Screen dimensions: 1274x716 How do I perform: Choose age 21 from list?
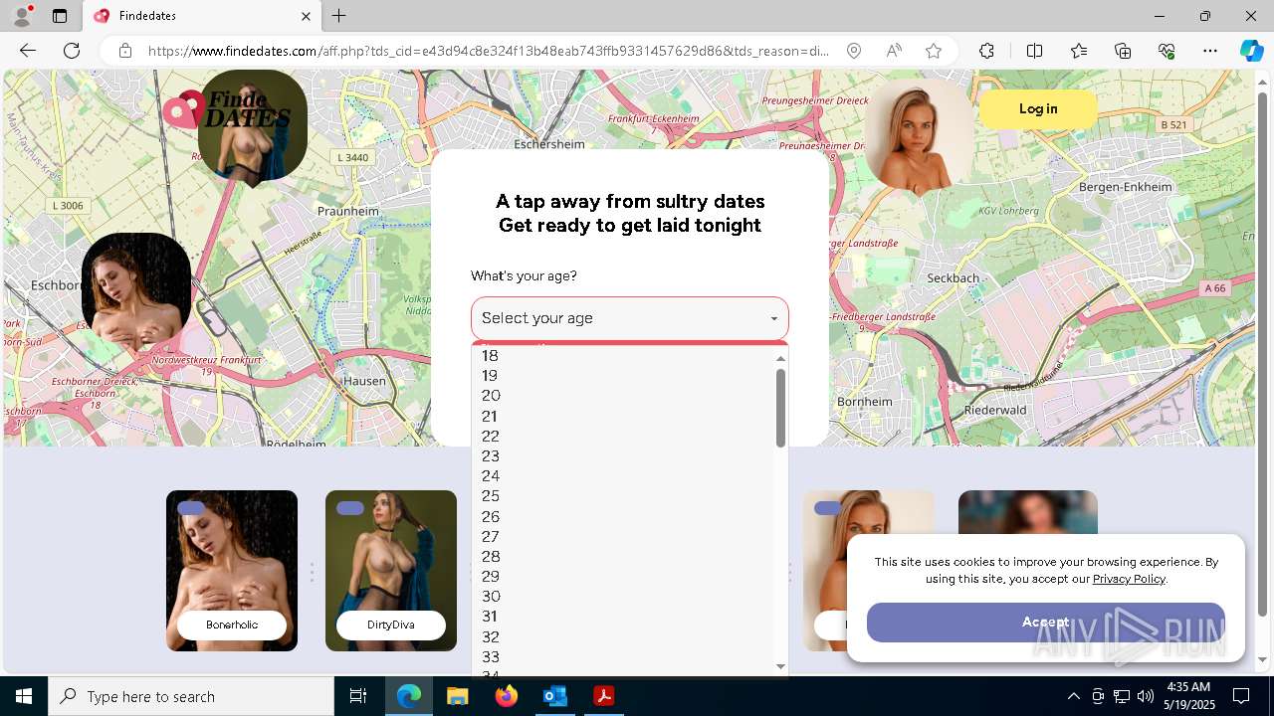[623, 416]
